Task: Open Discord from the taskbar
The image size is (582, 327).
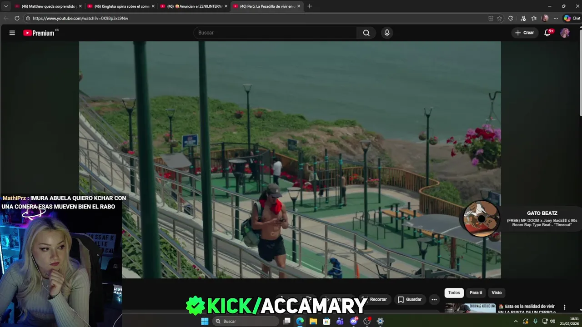Action: [353, 321]
